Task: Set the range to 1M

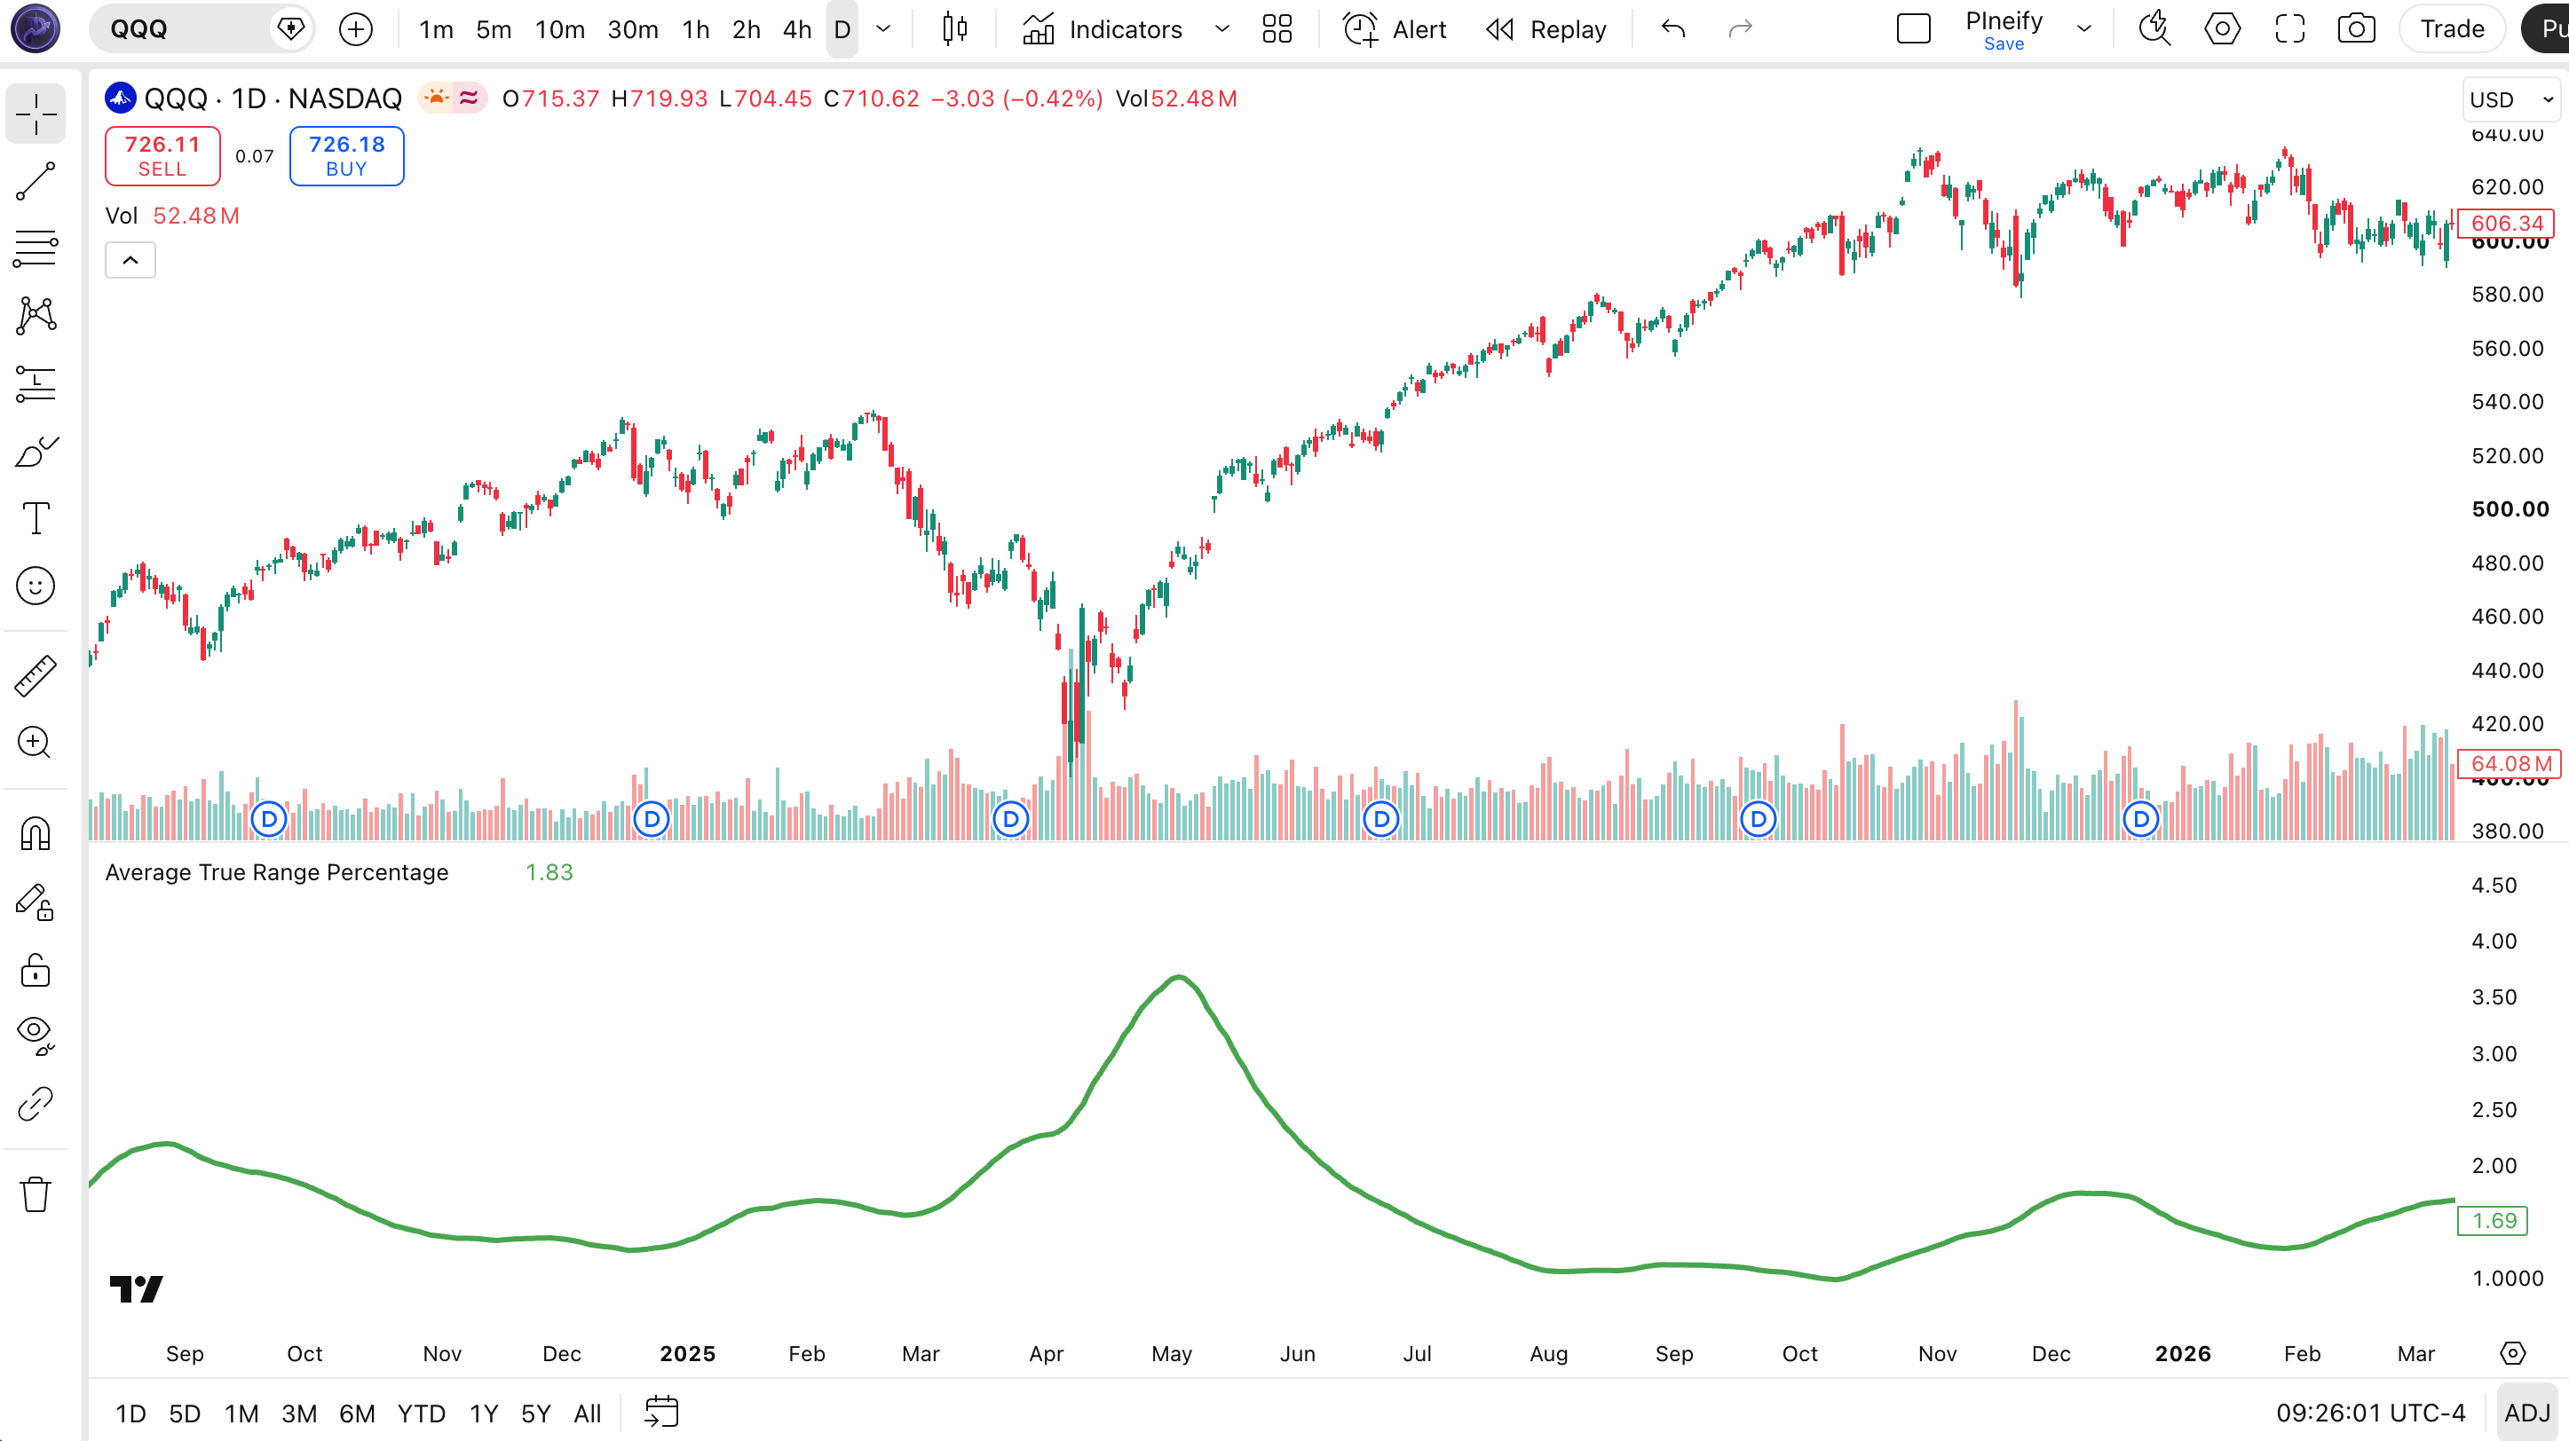Action: pos(241,1413)
